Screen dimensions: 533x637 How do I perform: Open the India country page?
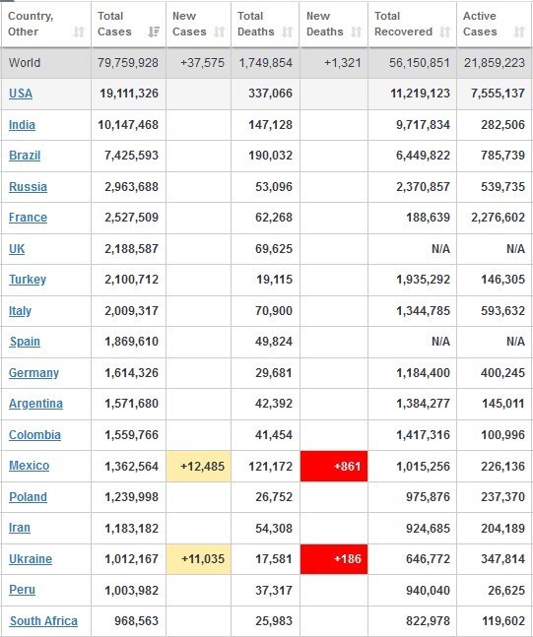(22, 125)
